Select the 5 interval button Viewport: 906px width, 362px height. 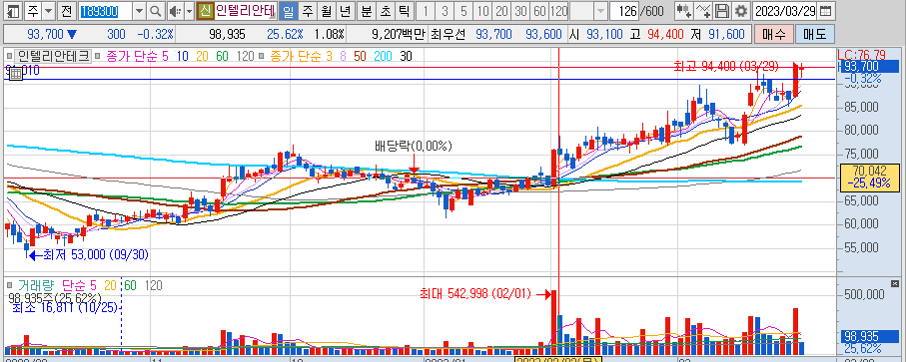tap(463, 10)
